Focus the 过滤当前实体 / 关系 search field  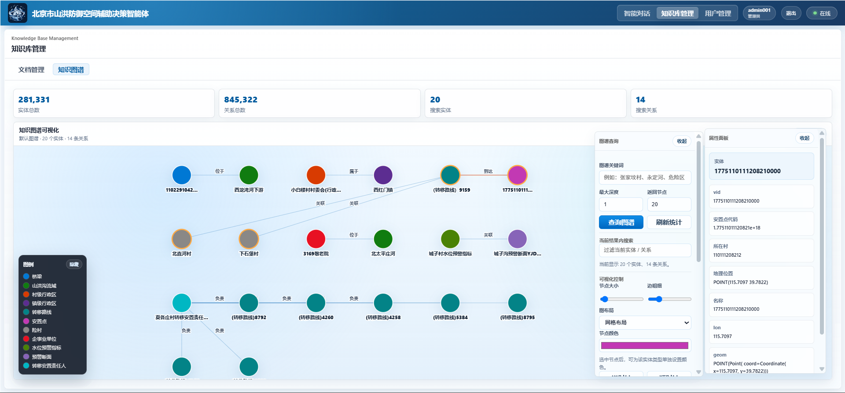pyautogui.click(x=645, y=250)
